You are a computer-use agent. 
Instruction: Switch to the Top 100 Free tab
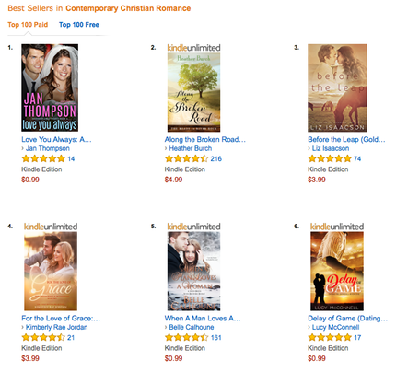[79, 25]
